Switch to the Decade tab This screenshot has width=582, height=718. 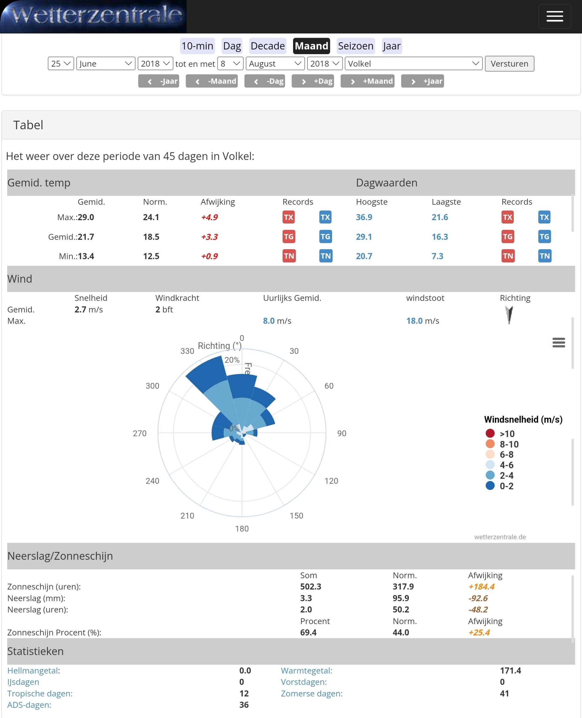[268, 46]
